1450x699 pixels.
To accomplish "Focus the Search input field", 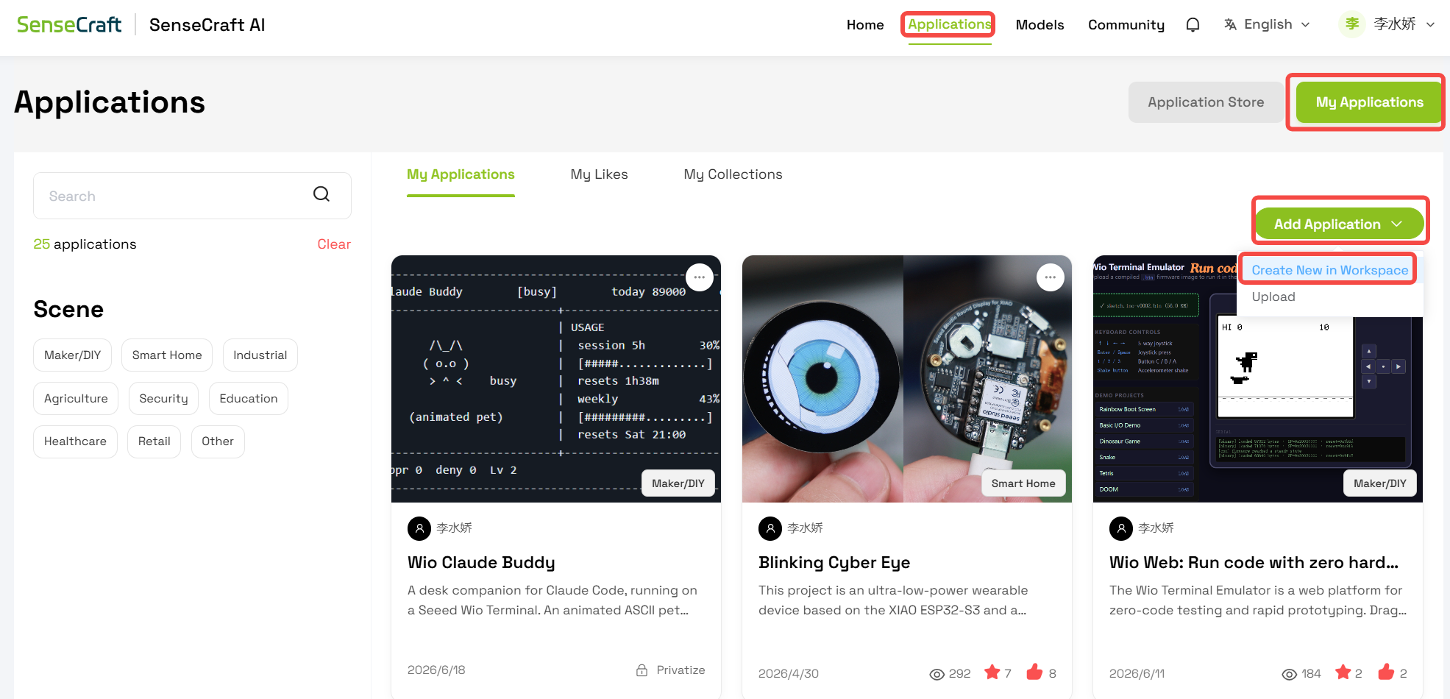I will pyautogui.click(x=192, y=196).
